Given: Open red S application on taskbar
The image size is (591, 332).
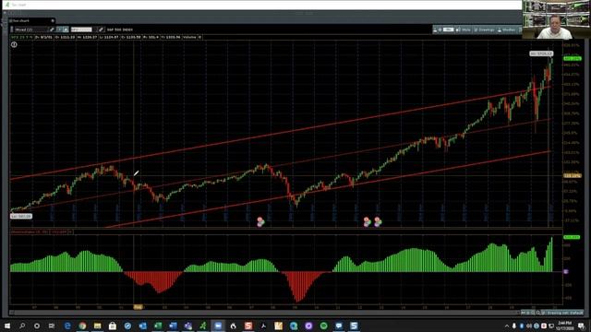Looking at the screenshot, I should pos(248,326).
